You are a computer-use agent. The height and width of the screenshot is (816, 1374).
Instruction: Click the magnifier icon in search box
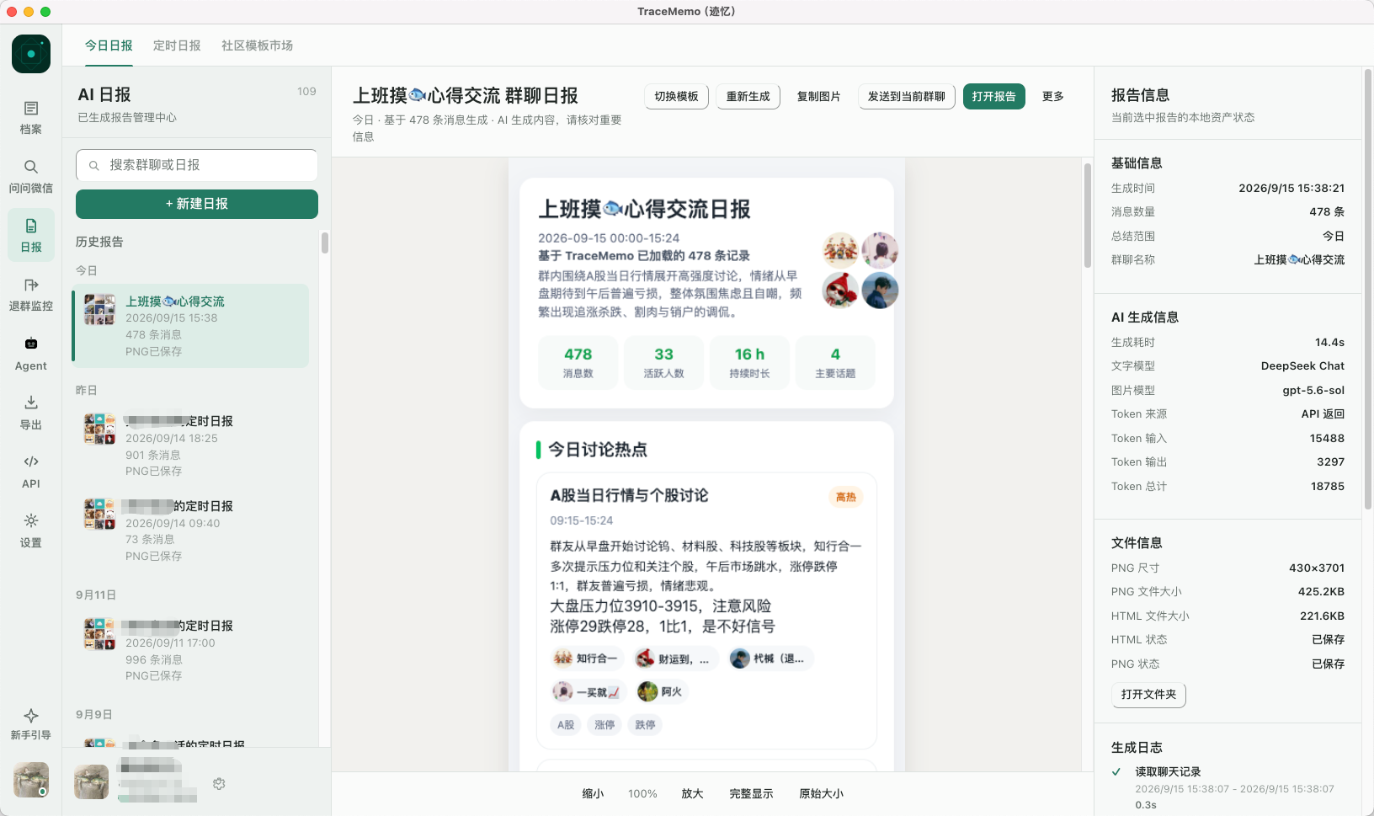94,166
